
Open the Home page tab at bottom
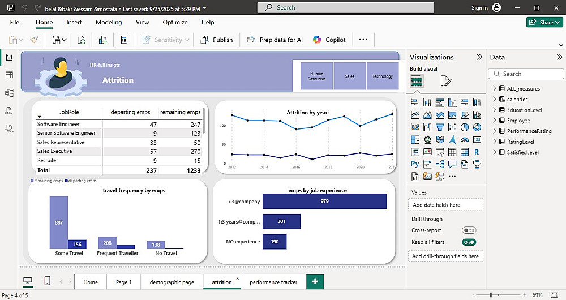point(91,282)
